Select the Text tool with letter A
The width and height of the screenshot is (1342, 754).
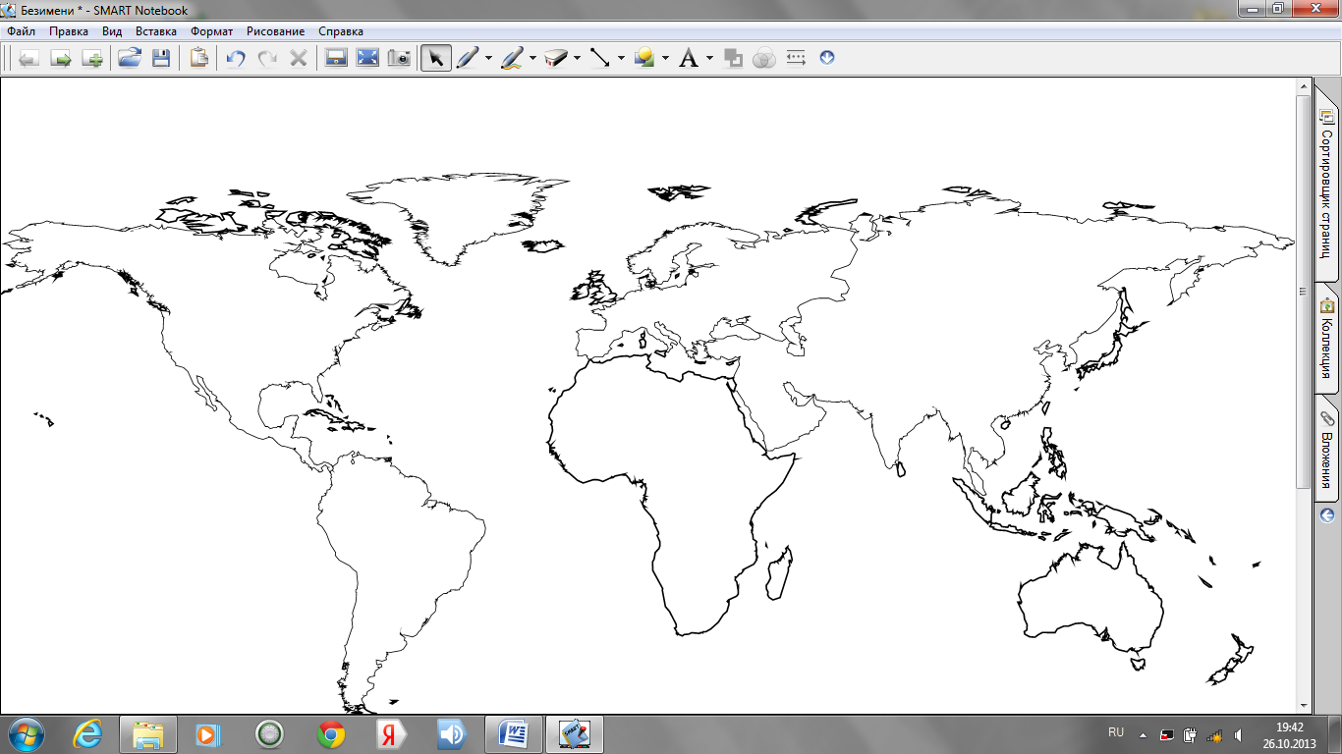689,58
